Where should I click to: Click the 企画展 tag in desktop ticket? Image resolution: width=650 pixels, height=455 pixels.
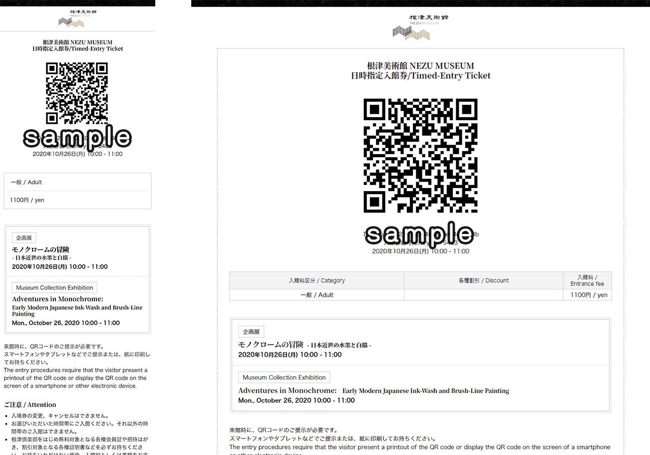[251, 332]
